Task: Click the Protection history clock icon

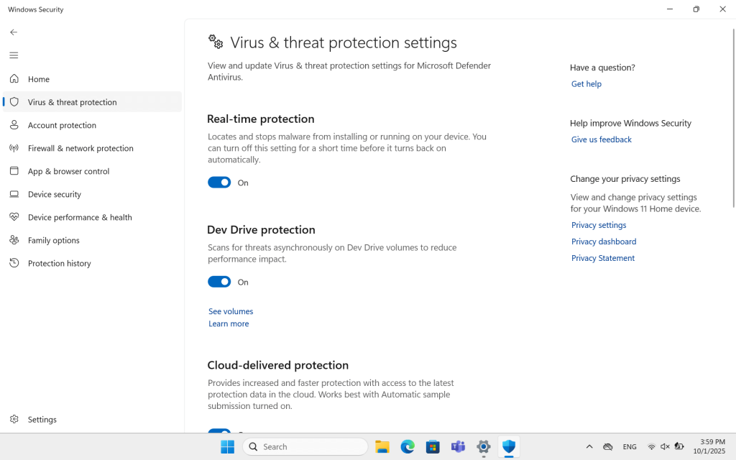Action: pyautogui.click(x=14, y=263)
